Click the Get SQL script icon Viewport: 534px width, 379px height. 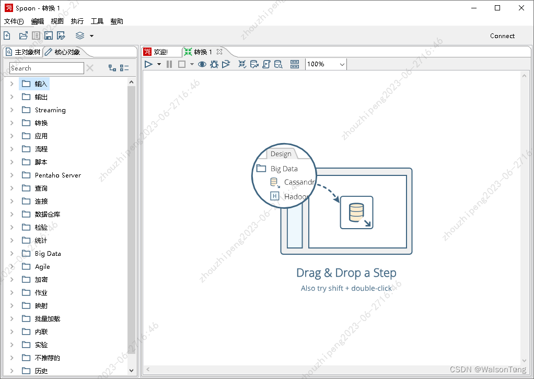tap(266, 64)
